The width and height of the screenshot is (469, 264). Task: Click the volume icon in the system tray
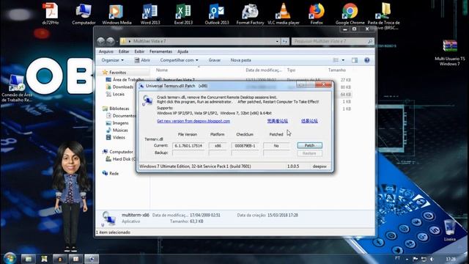tap(432, 259)
